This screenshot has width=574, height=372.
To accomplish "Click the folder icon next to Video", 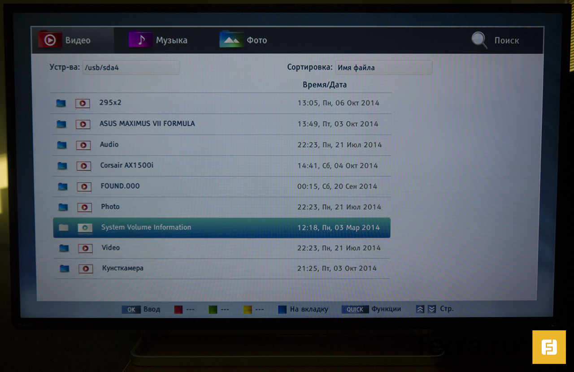I will click(x=64, y=248).
